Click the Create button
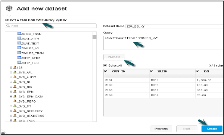 point(212,129)
